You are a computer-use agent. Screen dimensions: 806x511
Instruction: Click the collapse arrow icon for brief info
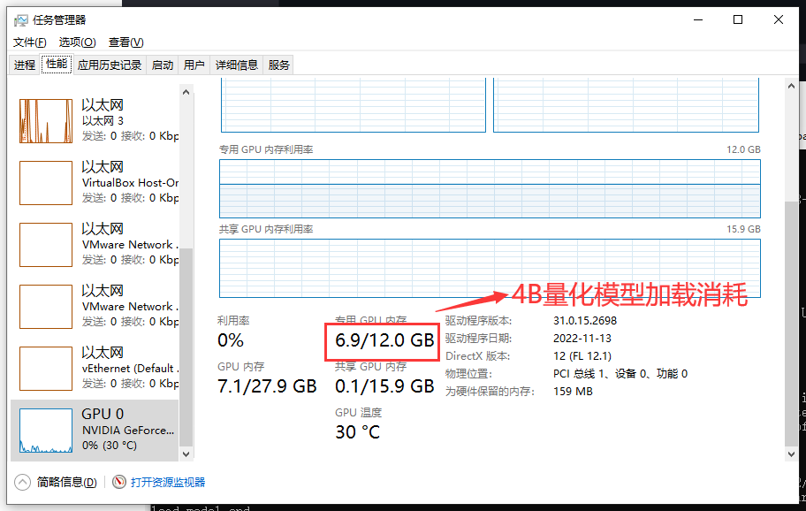point(23,482)
